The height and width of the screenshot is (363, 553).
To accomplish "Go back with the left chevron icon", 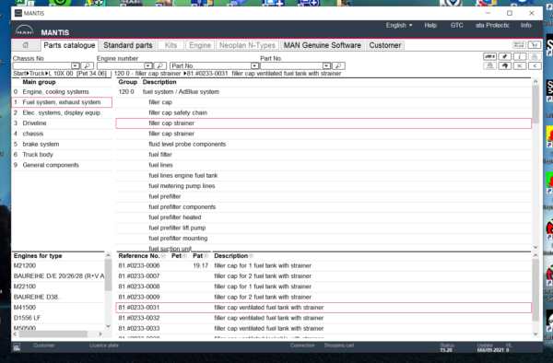I will [535, 66].
